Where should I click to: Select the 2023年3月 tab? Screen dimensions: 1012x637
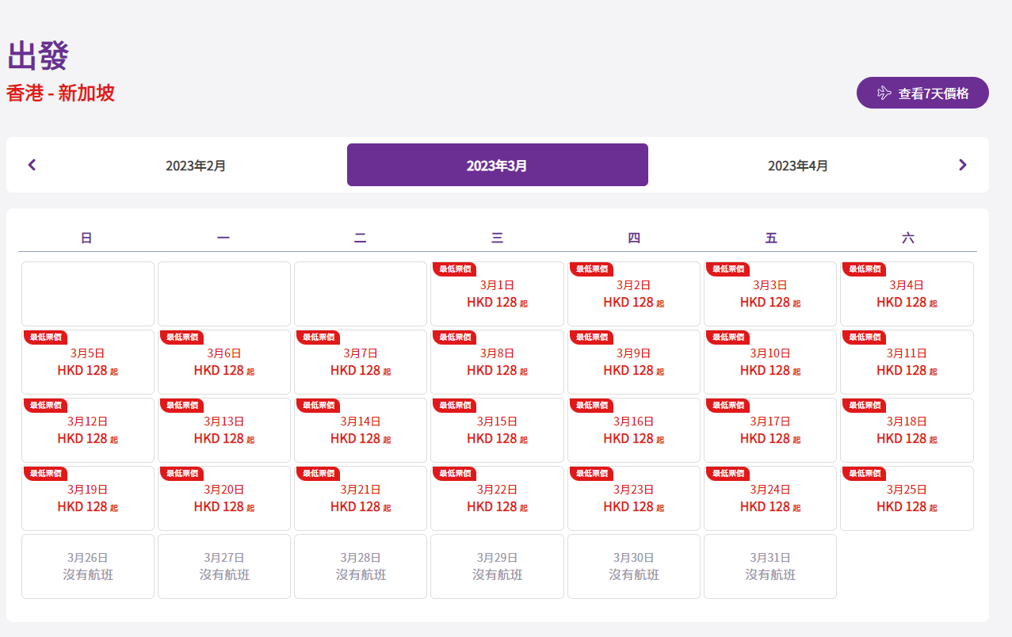497,166
